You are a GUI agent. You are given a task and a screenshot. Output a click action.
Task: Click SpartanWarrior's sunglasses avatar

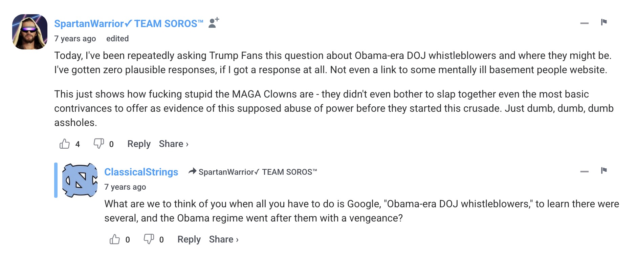tap(30, 32)
